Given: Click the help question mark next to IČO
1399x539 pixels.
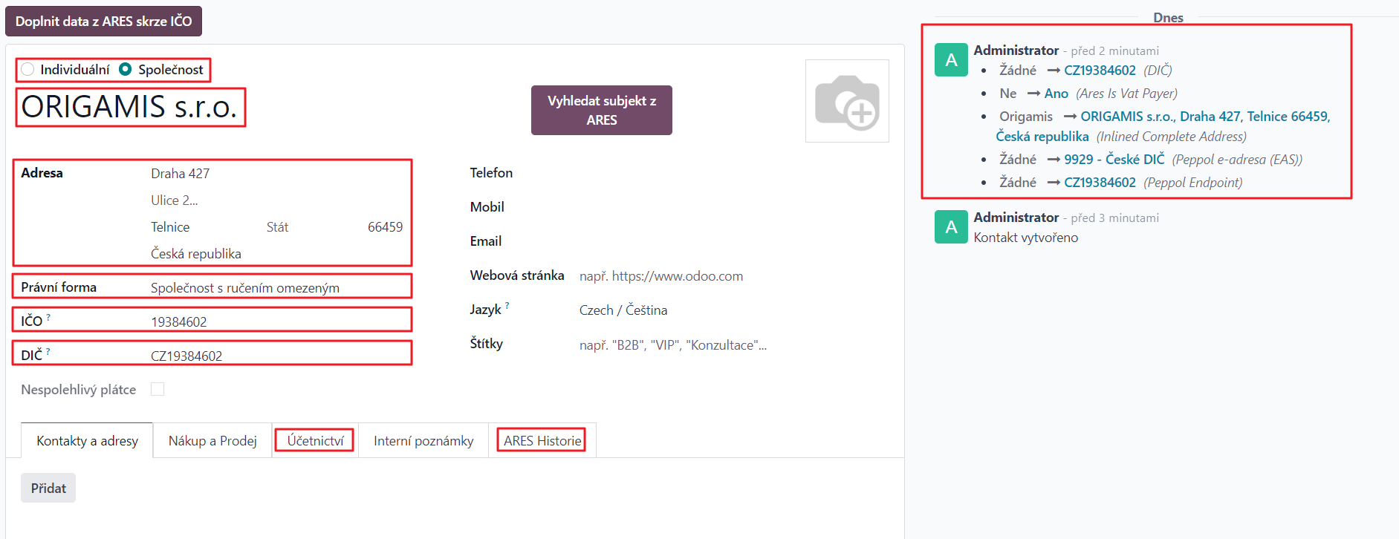Looking at the screenshot, I should pyautogui.click(x=48, y=317).
